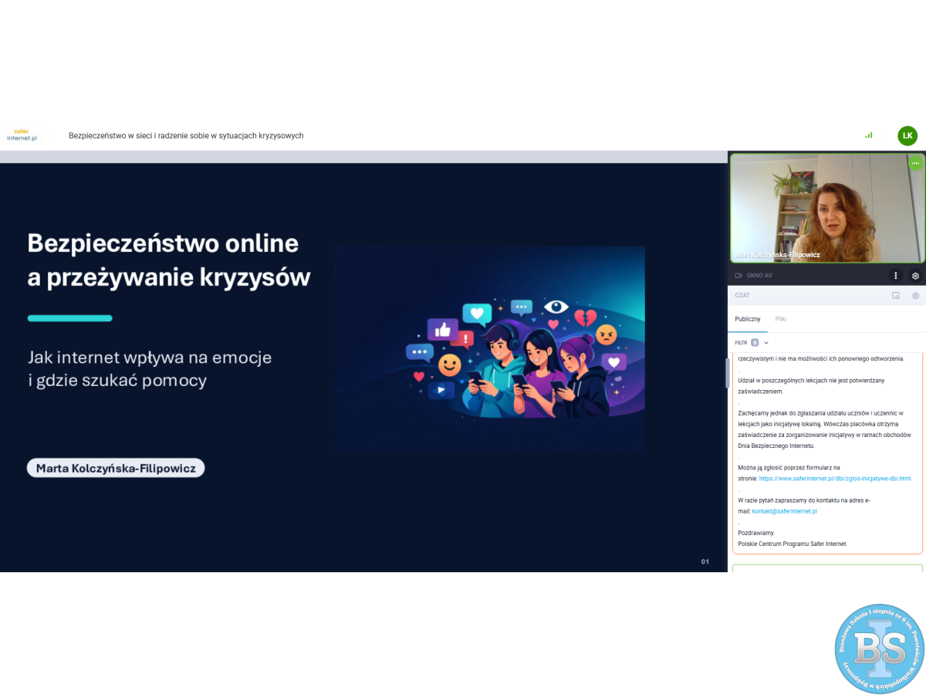Image resolution: width=926 pixels, height=695 pixels.
Task: Open AV window three-dots menu
Action: (895, 276)
